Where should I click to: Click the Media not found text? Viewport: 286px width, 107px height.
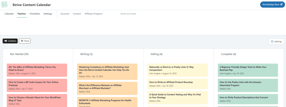click(x=128, y=14)
